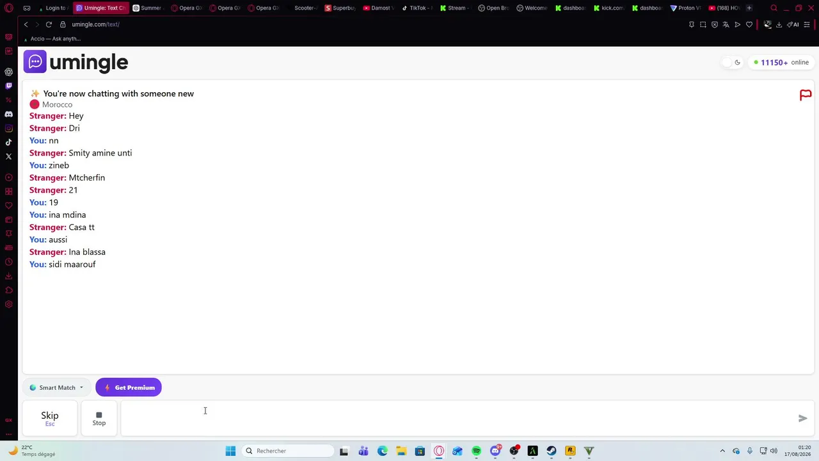Click message "sidi maarouf"
819x461 pixels.
click(72, 264)
